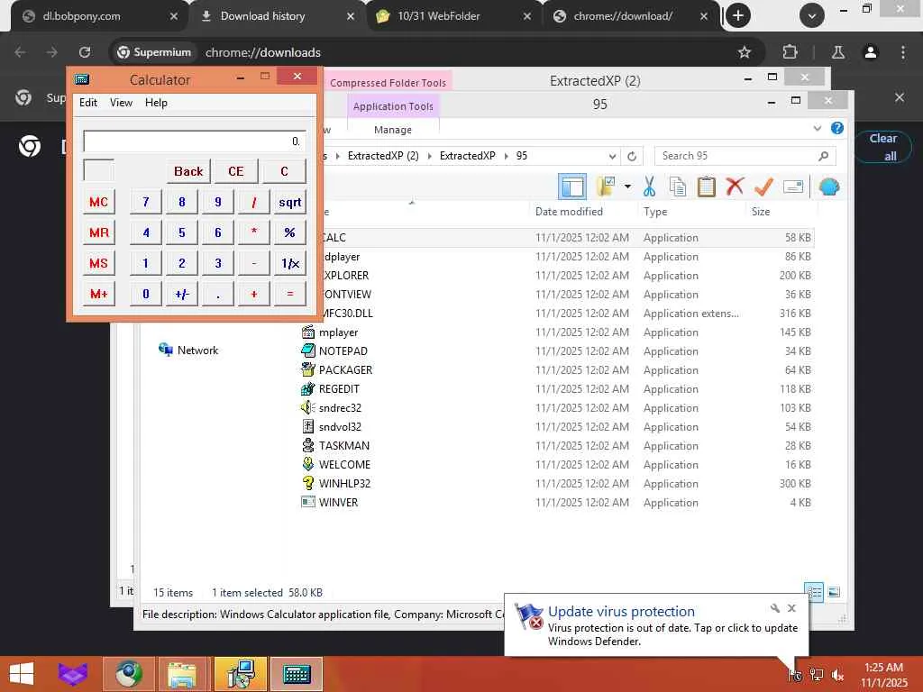Open folder options icon in Explorer toolbar
This screenshot has height=692, width=923.
tap(606, 187)
